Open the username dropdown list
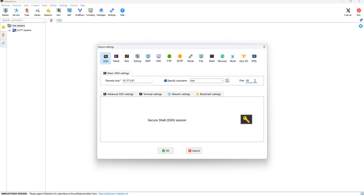 [x=222, y=81]
